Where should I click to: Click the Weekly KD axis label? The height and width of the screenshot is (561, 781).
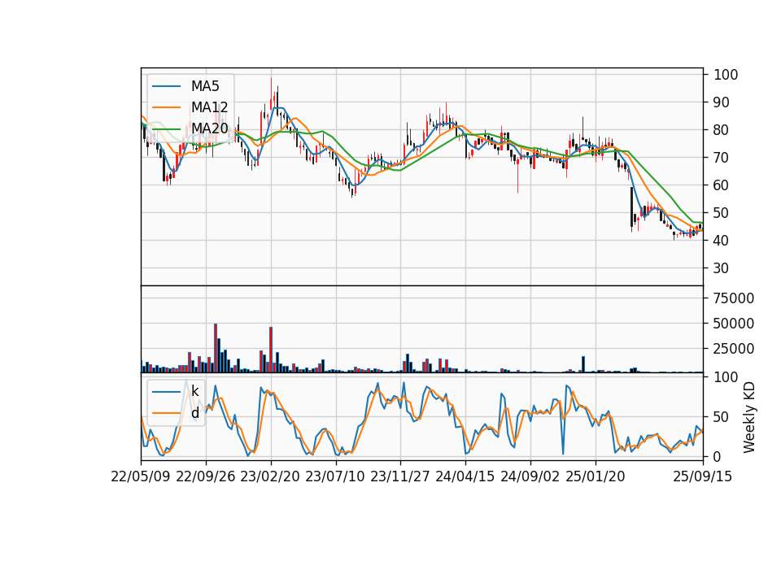click(x=749, y=418)
